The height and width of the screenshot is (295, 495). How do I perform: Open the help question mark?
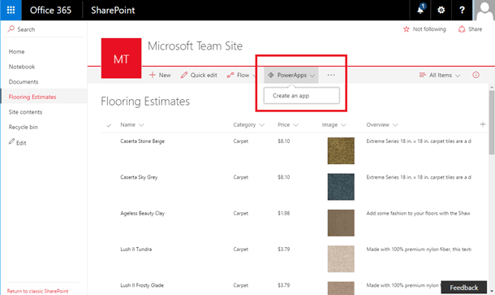[x=462, y=10]
